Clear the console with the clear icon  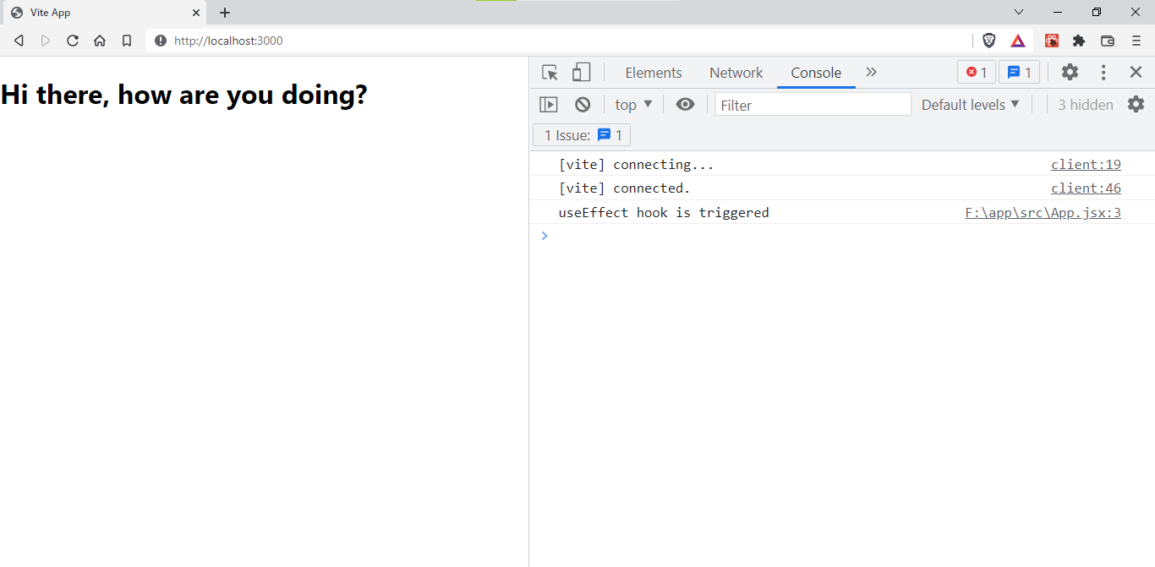coord(583,105)
